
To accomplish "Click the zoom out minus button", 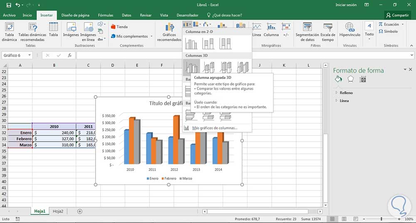I will (364, 219).
